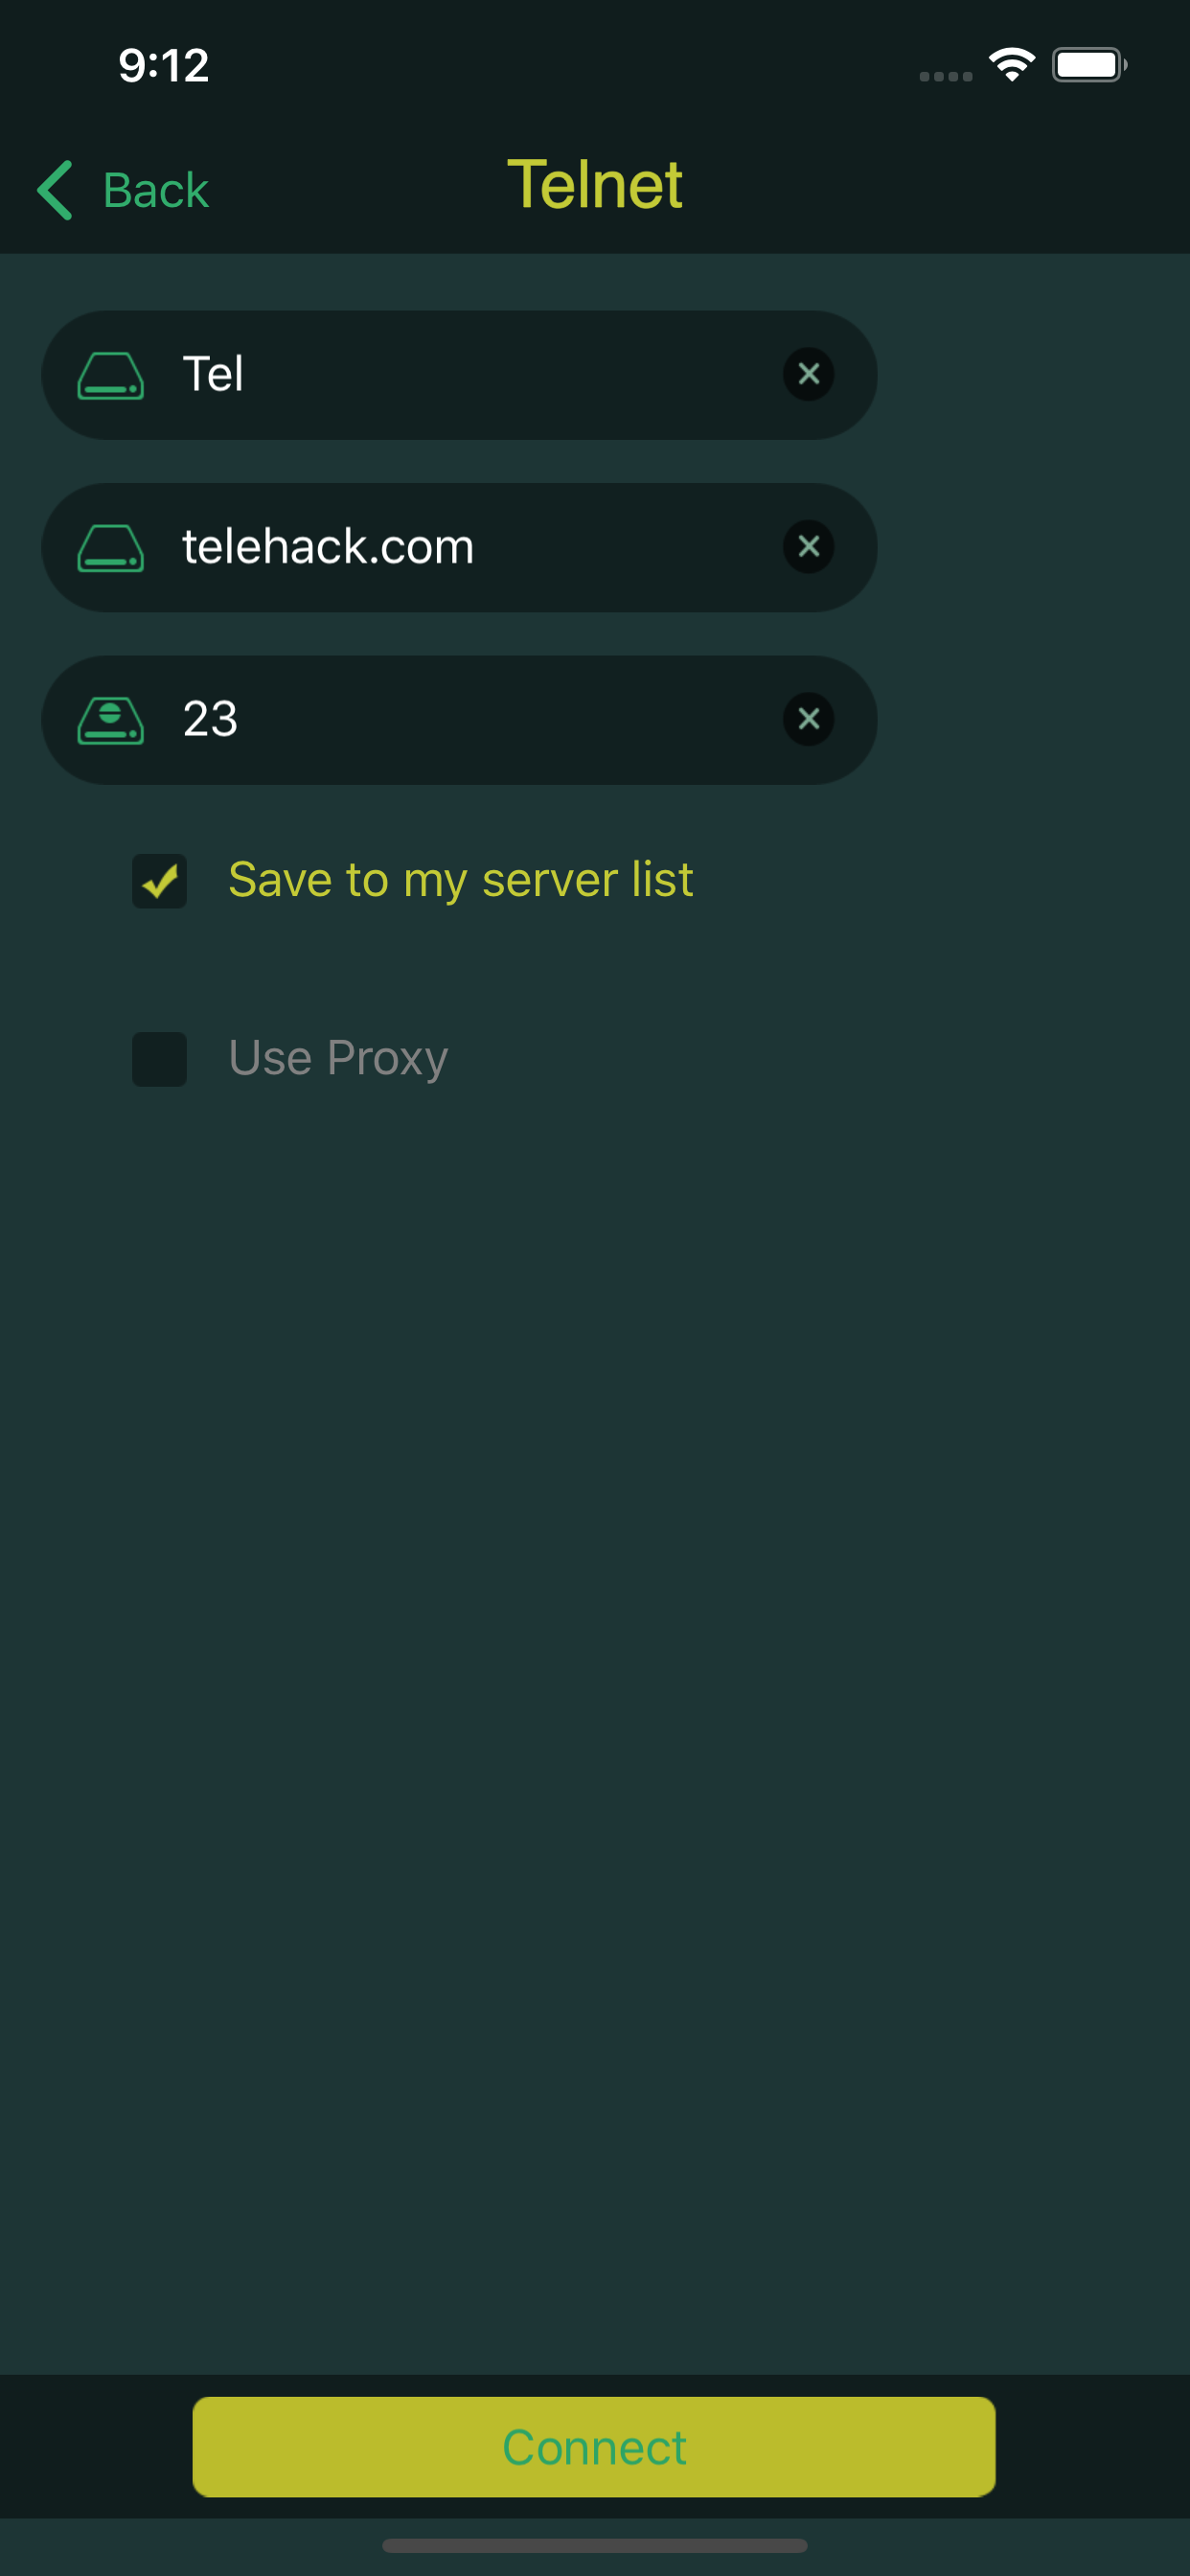Tap the port number input field

450,719
